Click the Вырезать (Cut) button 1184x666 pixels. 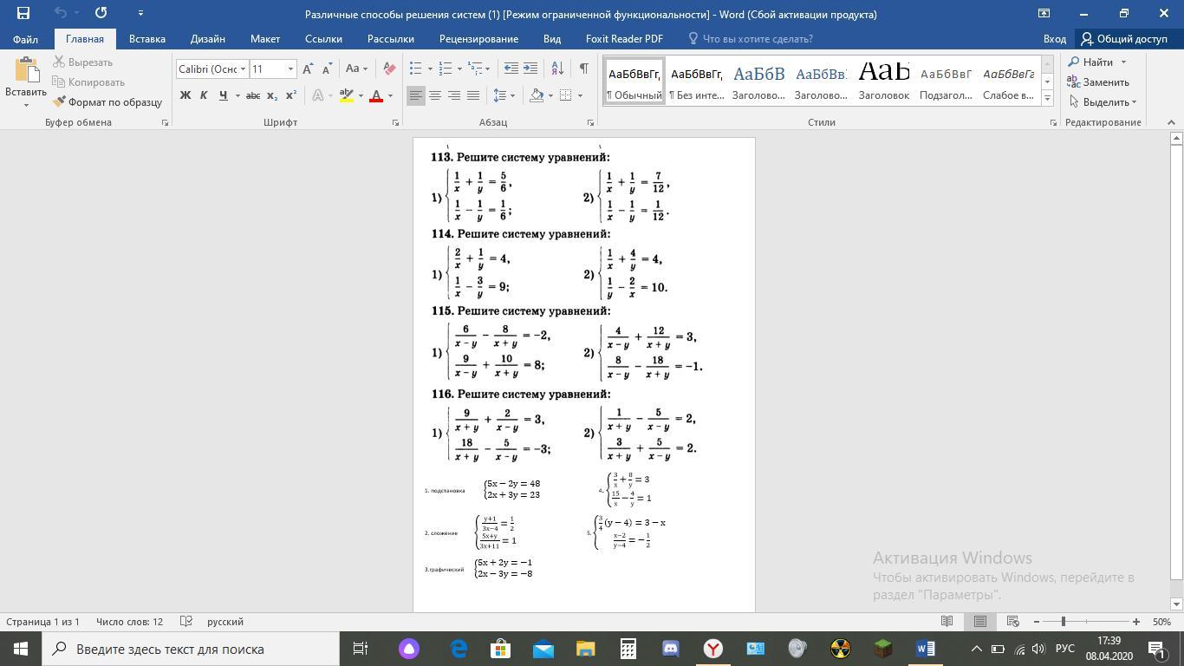click(82, 62)
